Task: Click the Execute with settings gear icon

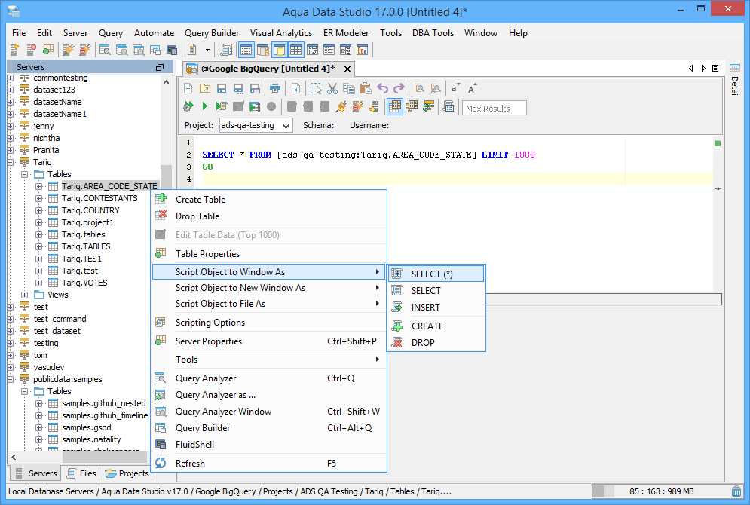Action: [x=188, y=106]
